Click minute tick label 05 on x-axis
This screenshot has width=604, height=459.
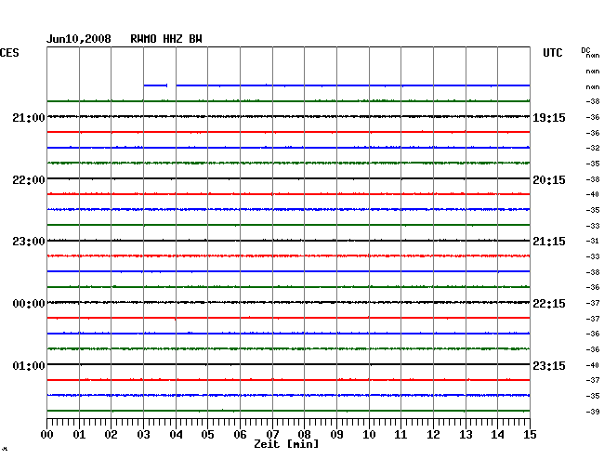(x=207, y=434)
